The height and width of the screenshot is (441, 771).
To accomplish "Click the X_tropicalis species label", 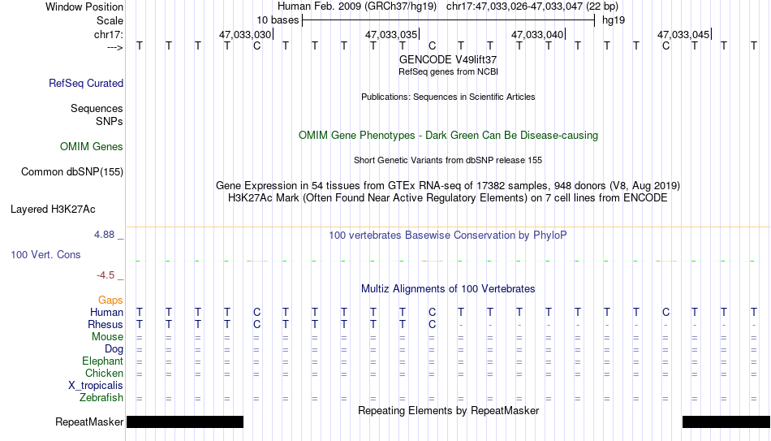I will pos(96,386).
